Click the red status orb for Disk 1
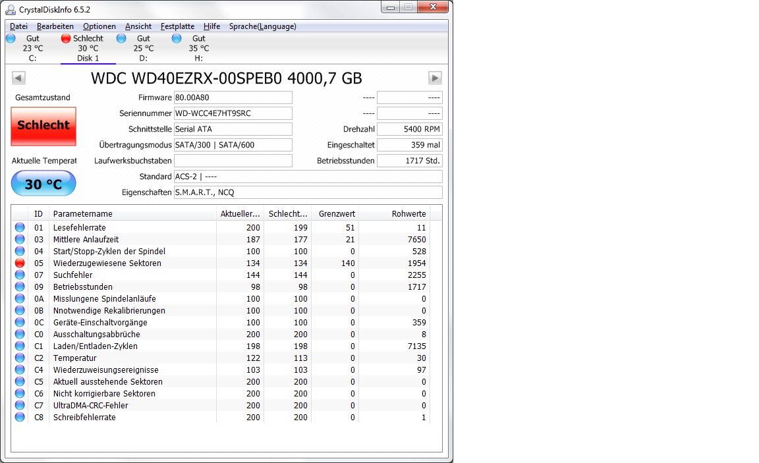This screenshot has height=463, width=759. [66, 38]
